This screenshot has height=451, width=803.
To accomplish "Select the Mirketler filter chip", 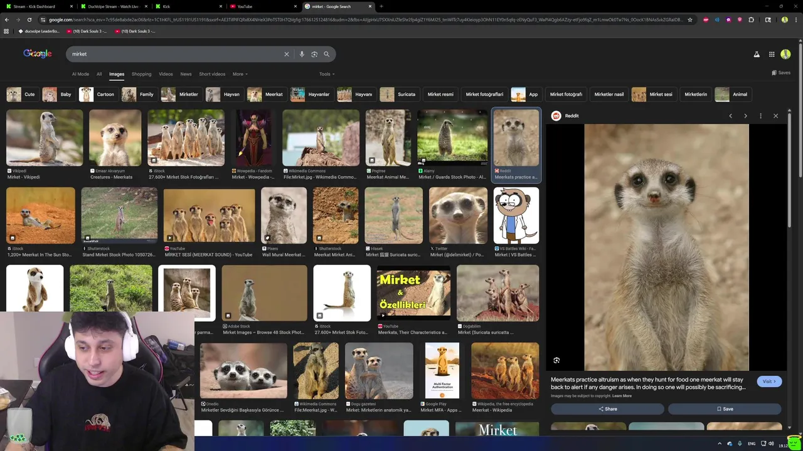I will coord(181,95).
